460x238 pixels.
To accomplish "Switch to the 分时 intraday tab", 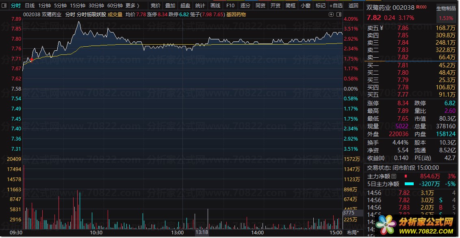I will 16,6.
